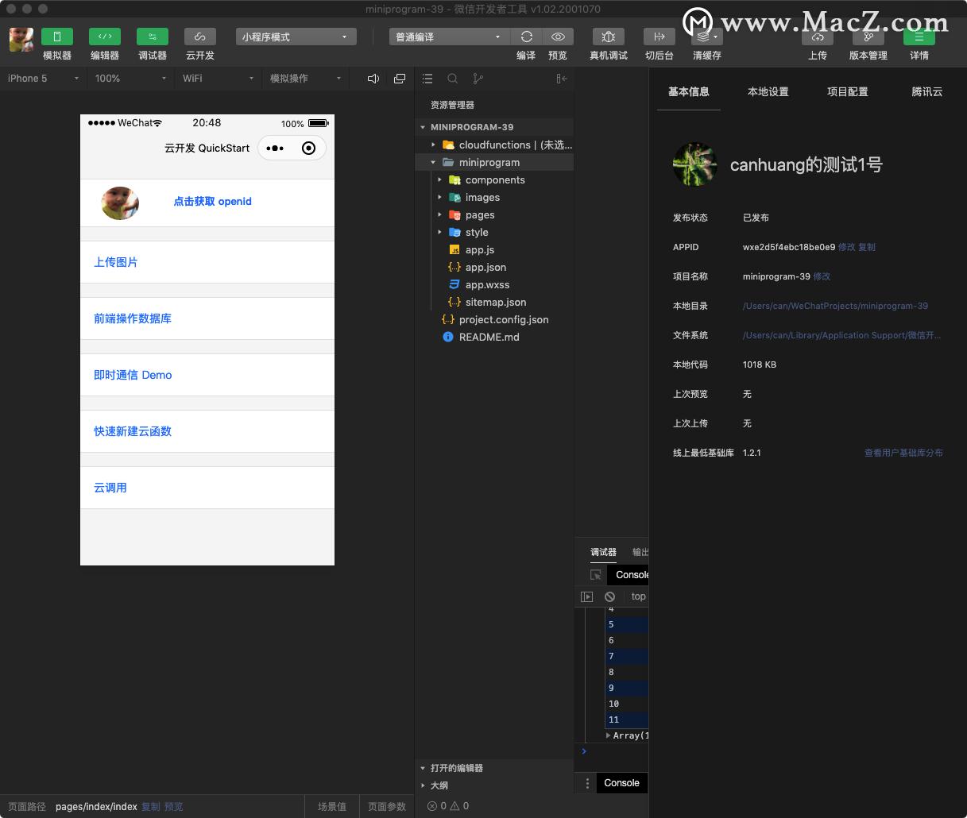Click 查看用户基础库分布 link
Image resolution: width=967 pixels, height=818 pixels.
903,452
